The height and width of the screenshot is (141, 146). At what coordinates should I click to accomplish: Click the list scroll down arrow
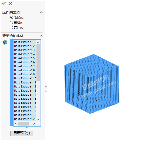click(x=38, y=119)
